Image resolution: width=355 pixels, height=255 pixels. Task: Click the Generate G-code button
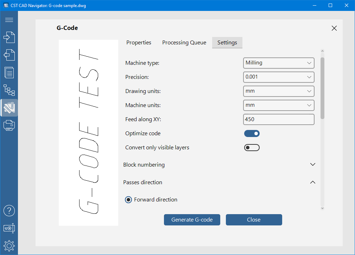coord(192,220)
